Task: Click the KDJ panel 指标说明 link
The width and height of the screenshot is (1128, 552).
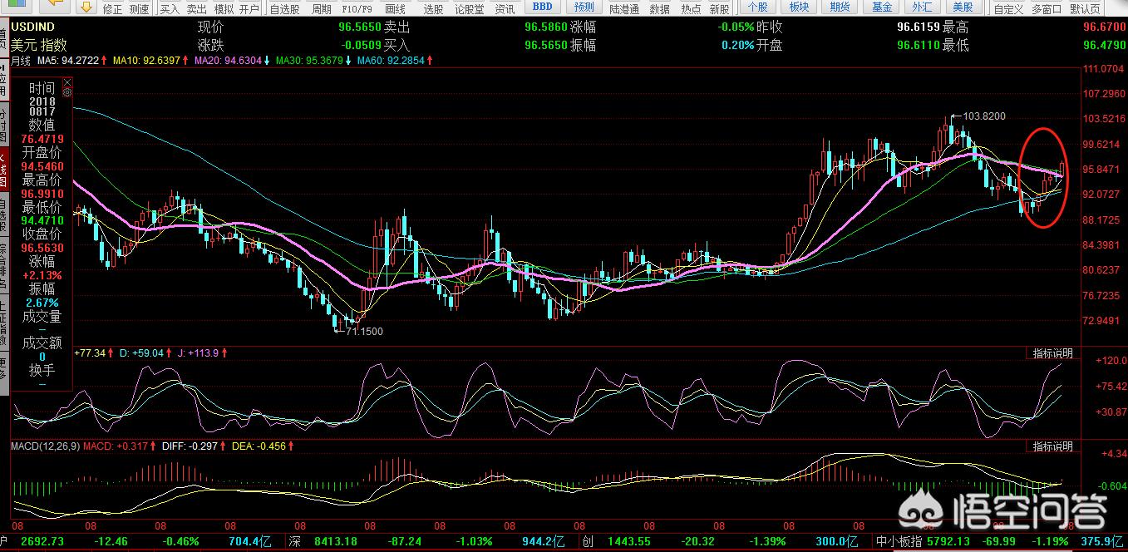Action: tap(1052, 353)
